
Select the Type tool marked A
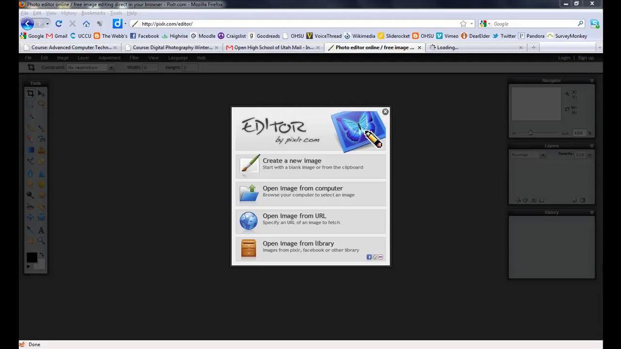coord(41,230)
